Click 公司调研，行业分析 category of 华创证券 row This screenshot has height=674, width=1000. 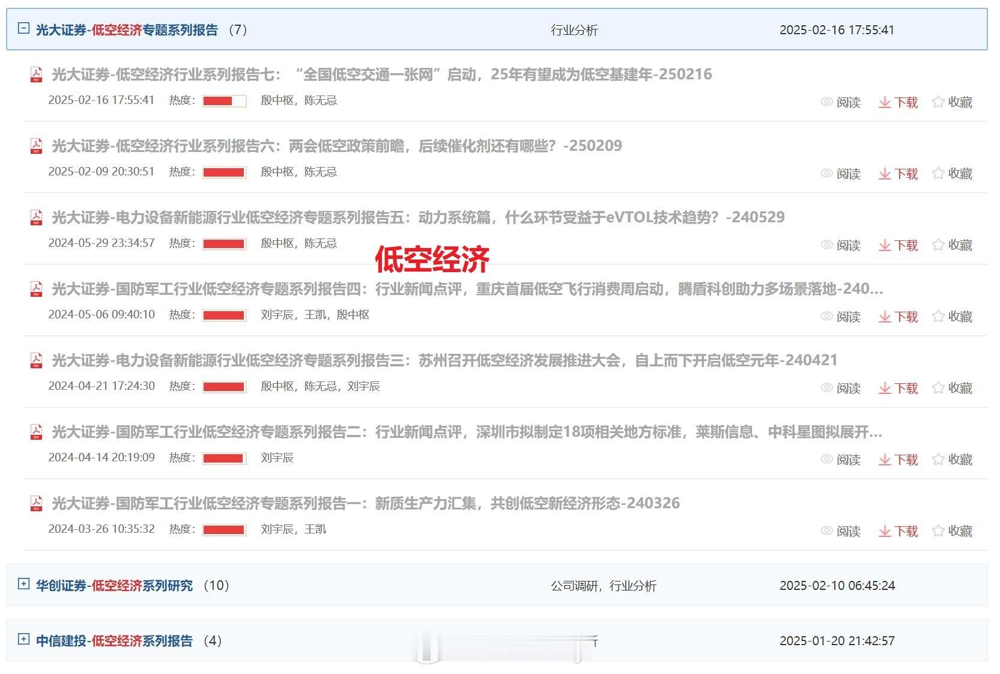click(x=604, y=586)
